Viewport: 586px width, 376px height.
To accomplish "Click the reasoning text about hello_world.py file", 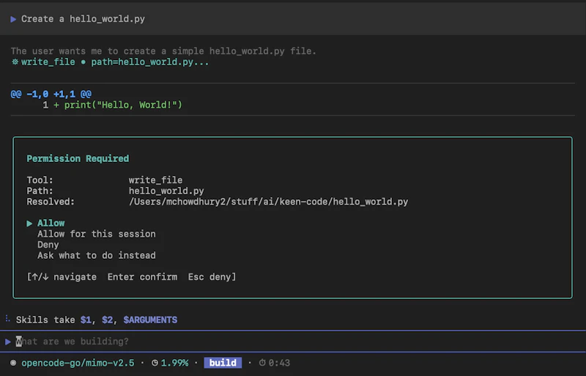I will pyautogui.click(x=163, y=51).
